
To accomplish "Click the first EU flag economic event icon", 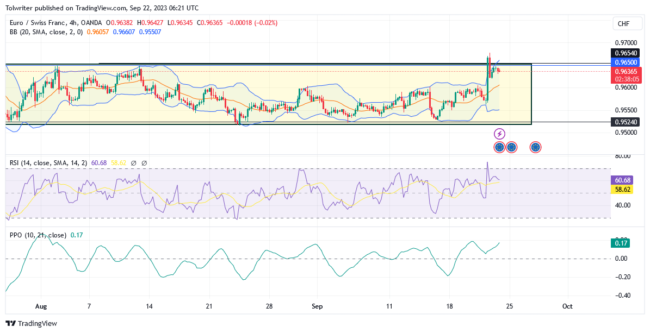I will [x=499, y=147].
